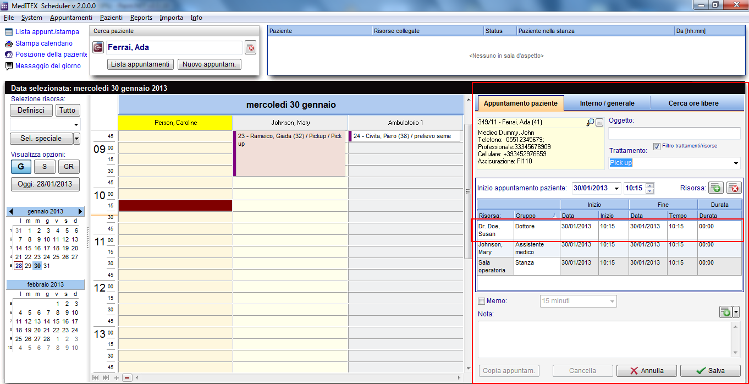Viewport: 749px width, 384px height.
Task: Open Lista appunt./stampa list icon
Action: click(9, 32)
